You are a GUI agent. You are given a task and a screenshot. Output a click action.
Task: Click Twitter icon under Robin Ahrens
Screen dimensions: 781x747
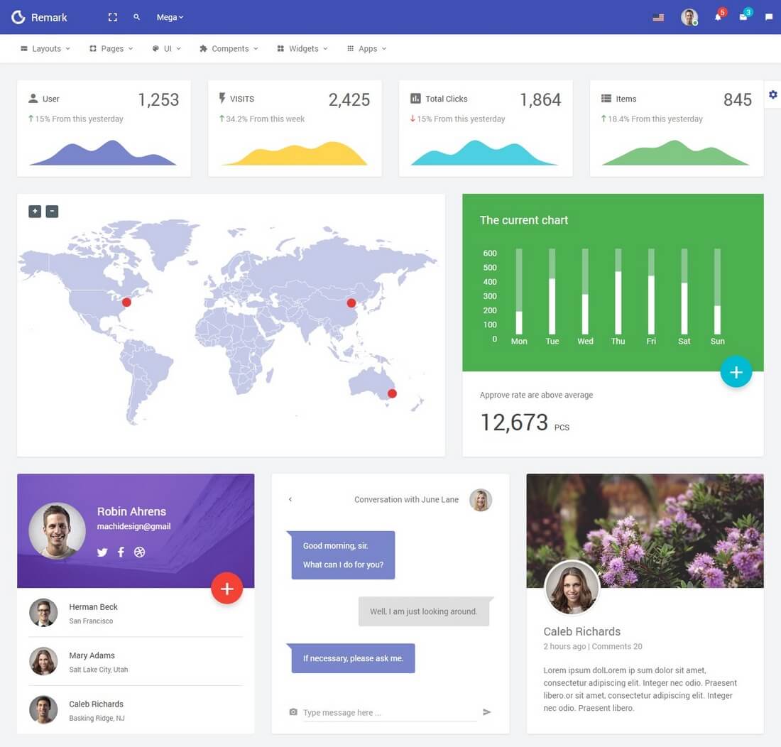click(x=102, y=552)
